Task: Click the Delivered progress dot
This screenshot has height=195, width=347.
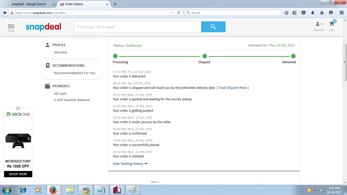Action: click(293, 56)
